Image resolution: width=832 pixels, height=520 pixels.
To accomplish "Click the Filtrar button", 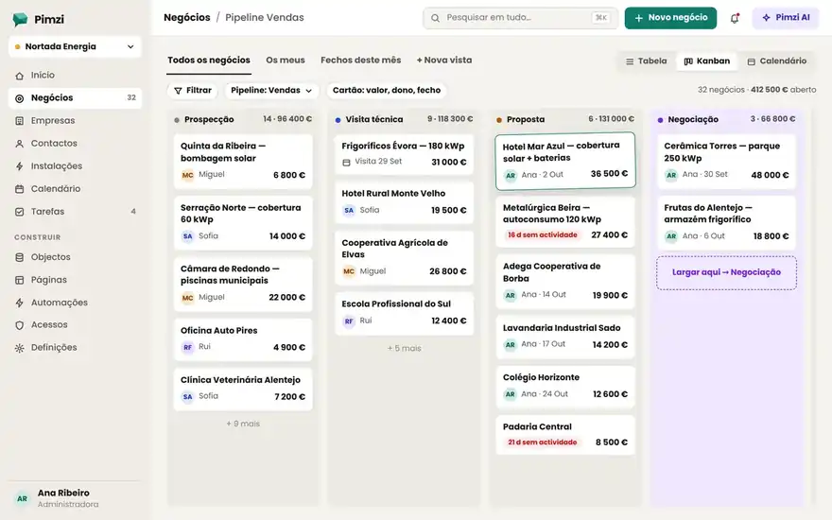I will coord(193,90).
